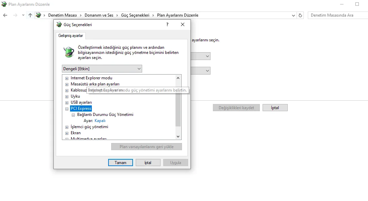Click the back navigation arrow
This screenshot has width=368, height=201.
tap(5, 15)
